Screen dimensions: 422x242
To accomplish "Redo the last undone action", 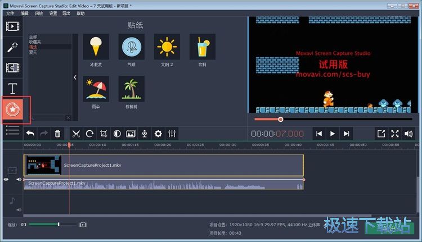I will tap(44, 134).
